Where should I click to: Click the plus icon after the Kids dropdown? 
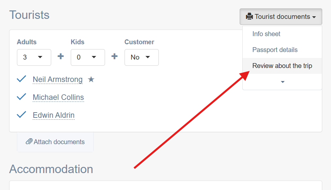(114, 56)
